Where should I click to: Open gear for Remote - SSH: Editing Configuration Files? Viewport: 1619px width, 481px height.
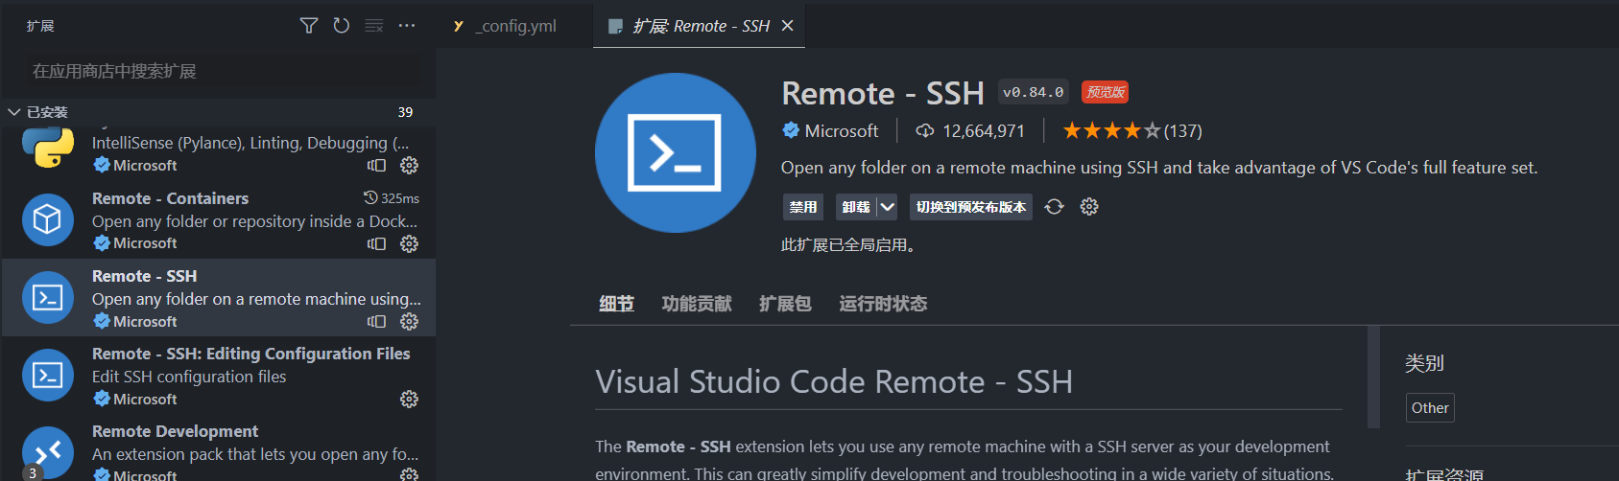[409, 400]
